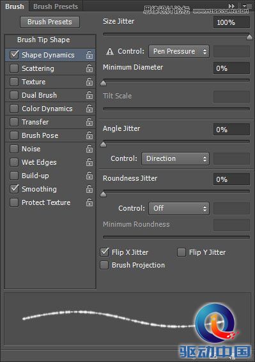
Task: Click the pen pressure warning triangle icon
Action: point(110,52)
